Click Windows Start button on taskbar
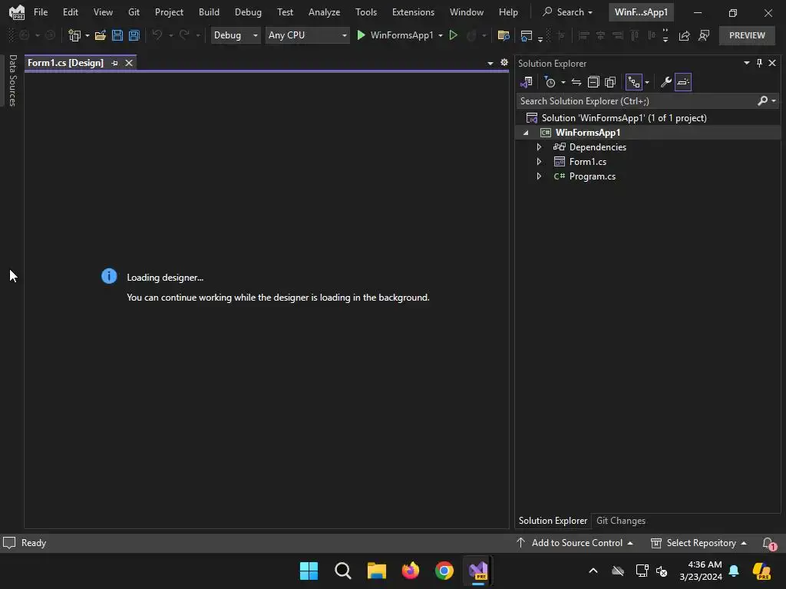 coord(309,571)
